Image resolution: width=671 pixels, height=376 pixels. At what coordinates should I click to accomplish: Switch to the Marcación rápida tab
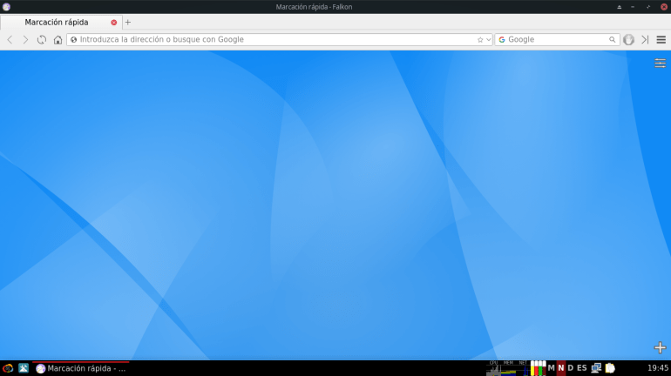point(57,23)
